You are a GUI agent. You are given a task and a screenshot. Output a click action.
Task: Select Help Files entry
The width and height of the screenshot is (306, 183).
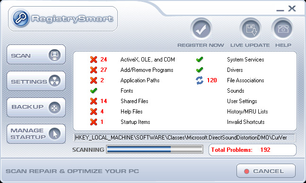pyautogui.click(x=131, y=112)
